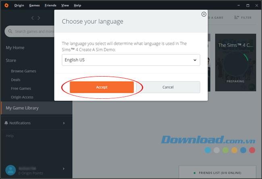Cancel the language selection
The image size is (262, 179).
(168, 87)
